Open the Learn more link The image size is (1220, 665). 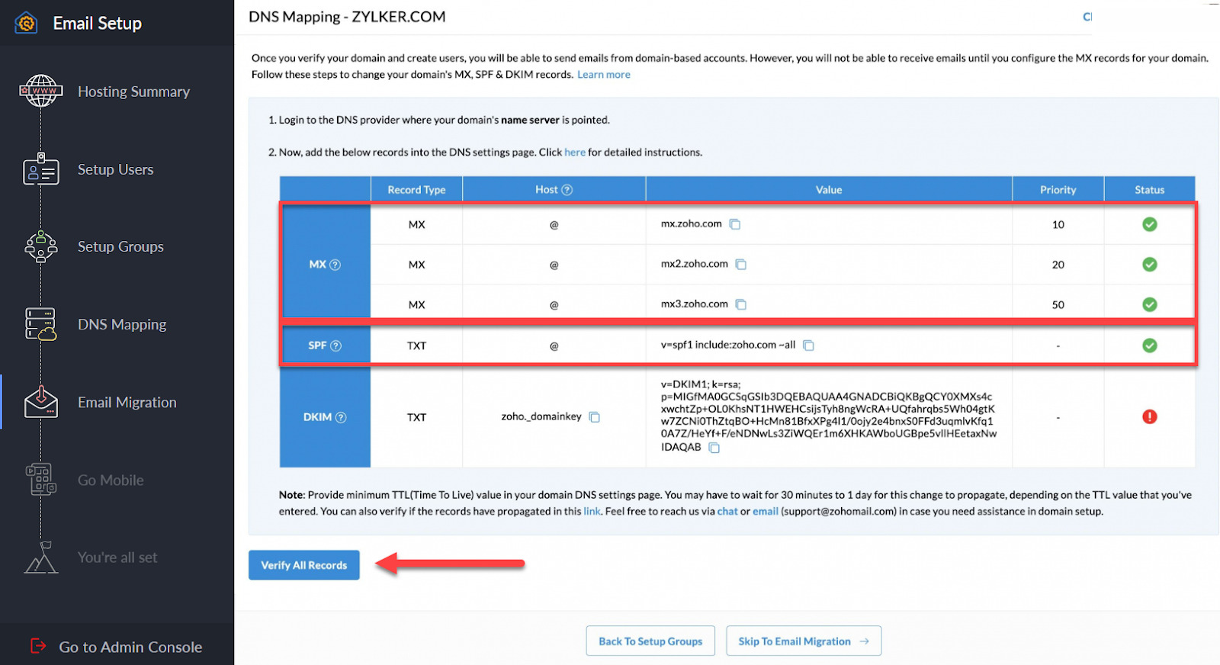[603, 75]
